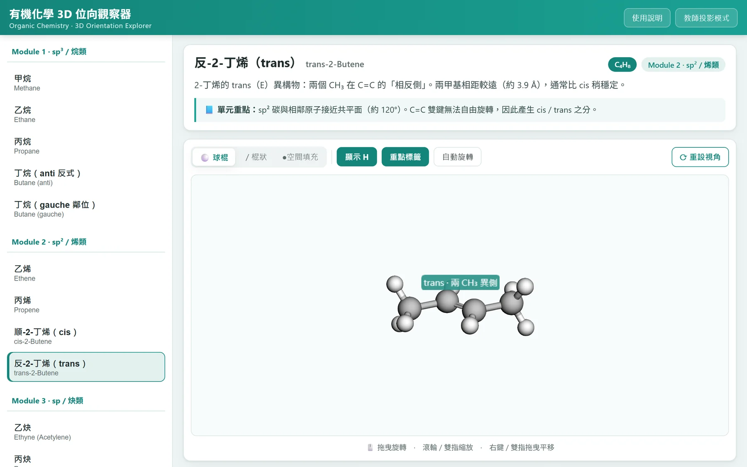Switch to 空間填充 space-filling view
Screen dimensions: 747x467
click(x=300, y=157)
